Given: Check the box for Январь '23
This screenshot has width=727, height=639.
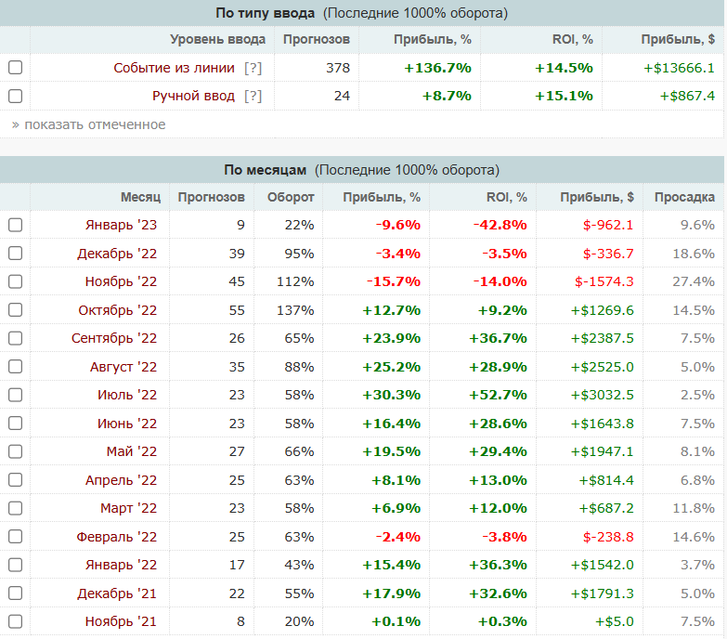Looking at the screenshot, I should 15,225.
